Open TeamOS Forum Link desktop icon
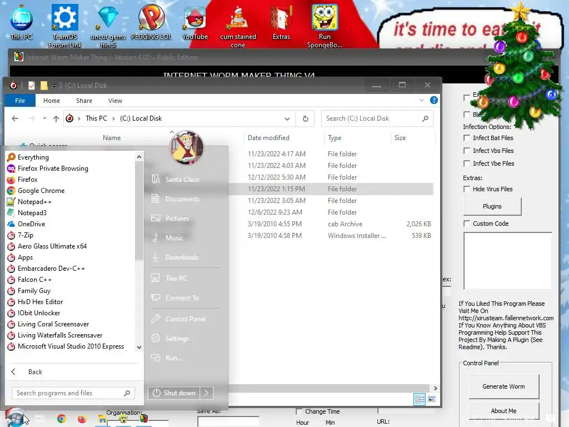Viewport: 569px width, 427px height. click(65, 26)
